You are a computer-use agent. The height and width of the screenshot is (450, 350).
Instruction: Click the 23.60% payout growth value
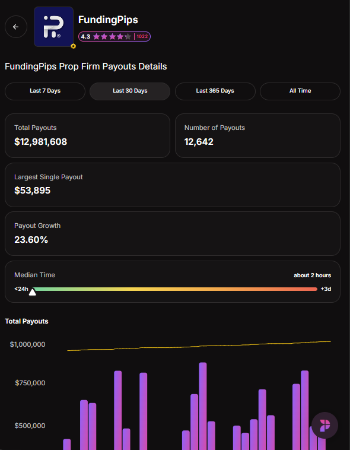tap(31, 240)
